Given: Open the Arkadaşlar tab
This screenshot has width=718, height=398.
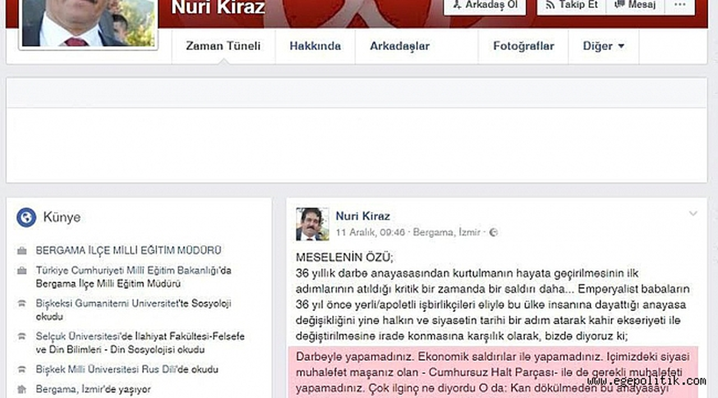Looking at the screenshot, I should [400, 46].
